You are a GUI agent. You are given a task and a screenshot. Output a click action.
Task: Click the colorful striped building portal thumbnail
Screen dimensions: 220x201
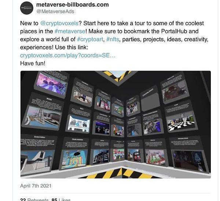point(74,159)
